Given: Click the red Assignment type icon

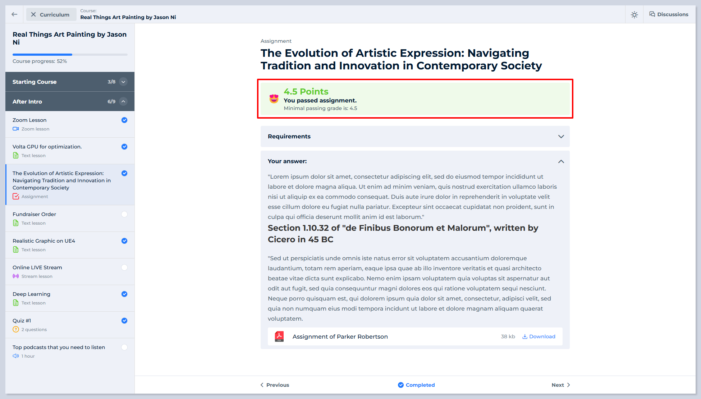Looking at the screenshot, I should tap(16, 196).
